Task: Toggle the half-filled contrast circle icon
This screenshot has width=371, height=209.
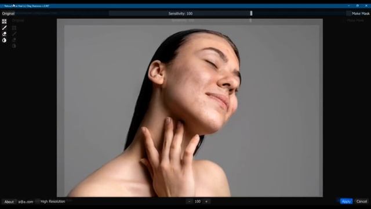Action: pyautogui.click(x=4, y=40)
